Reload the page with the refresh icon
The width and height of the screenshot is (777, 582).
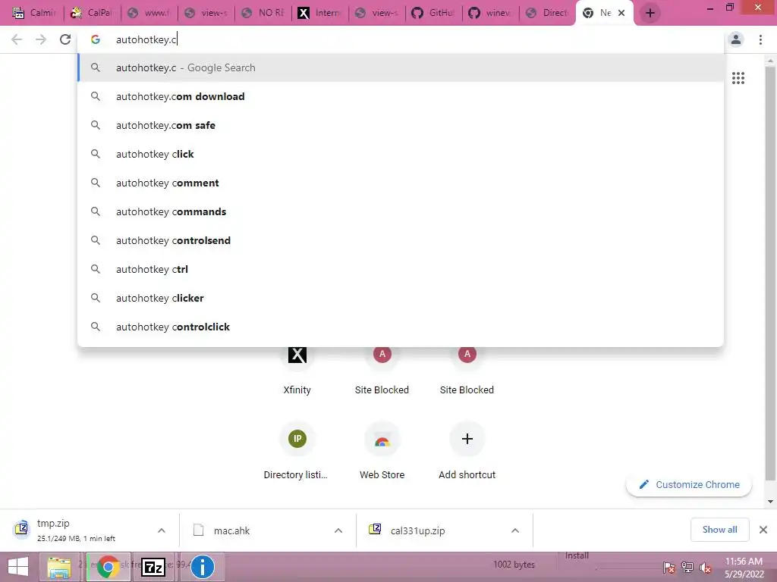(x=65, y=39)
